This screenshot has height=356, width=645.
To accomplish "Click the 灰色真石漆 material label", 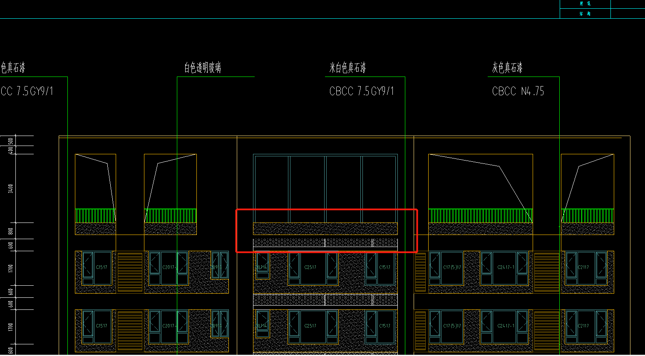I will (x=507, y=68).
